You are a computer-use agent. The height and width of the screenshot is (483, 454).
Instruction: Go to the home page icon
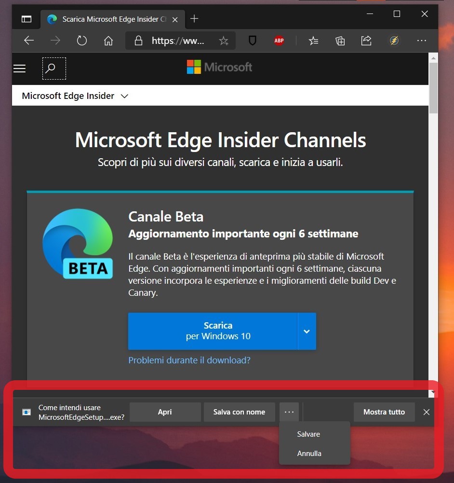tap(108, 41)
